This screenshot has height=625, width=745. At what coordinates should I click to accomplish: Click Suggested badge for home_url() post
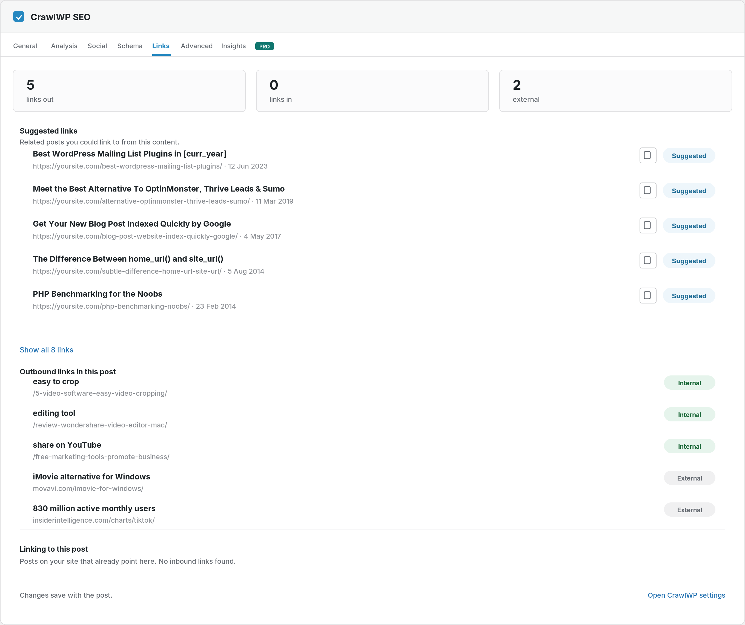(689, 261)
